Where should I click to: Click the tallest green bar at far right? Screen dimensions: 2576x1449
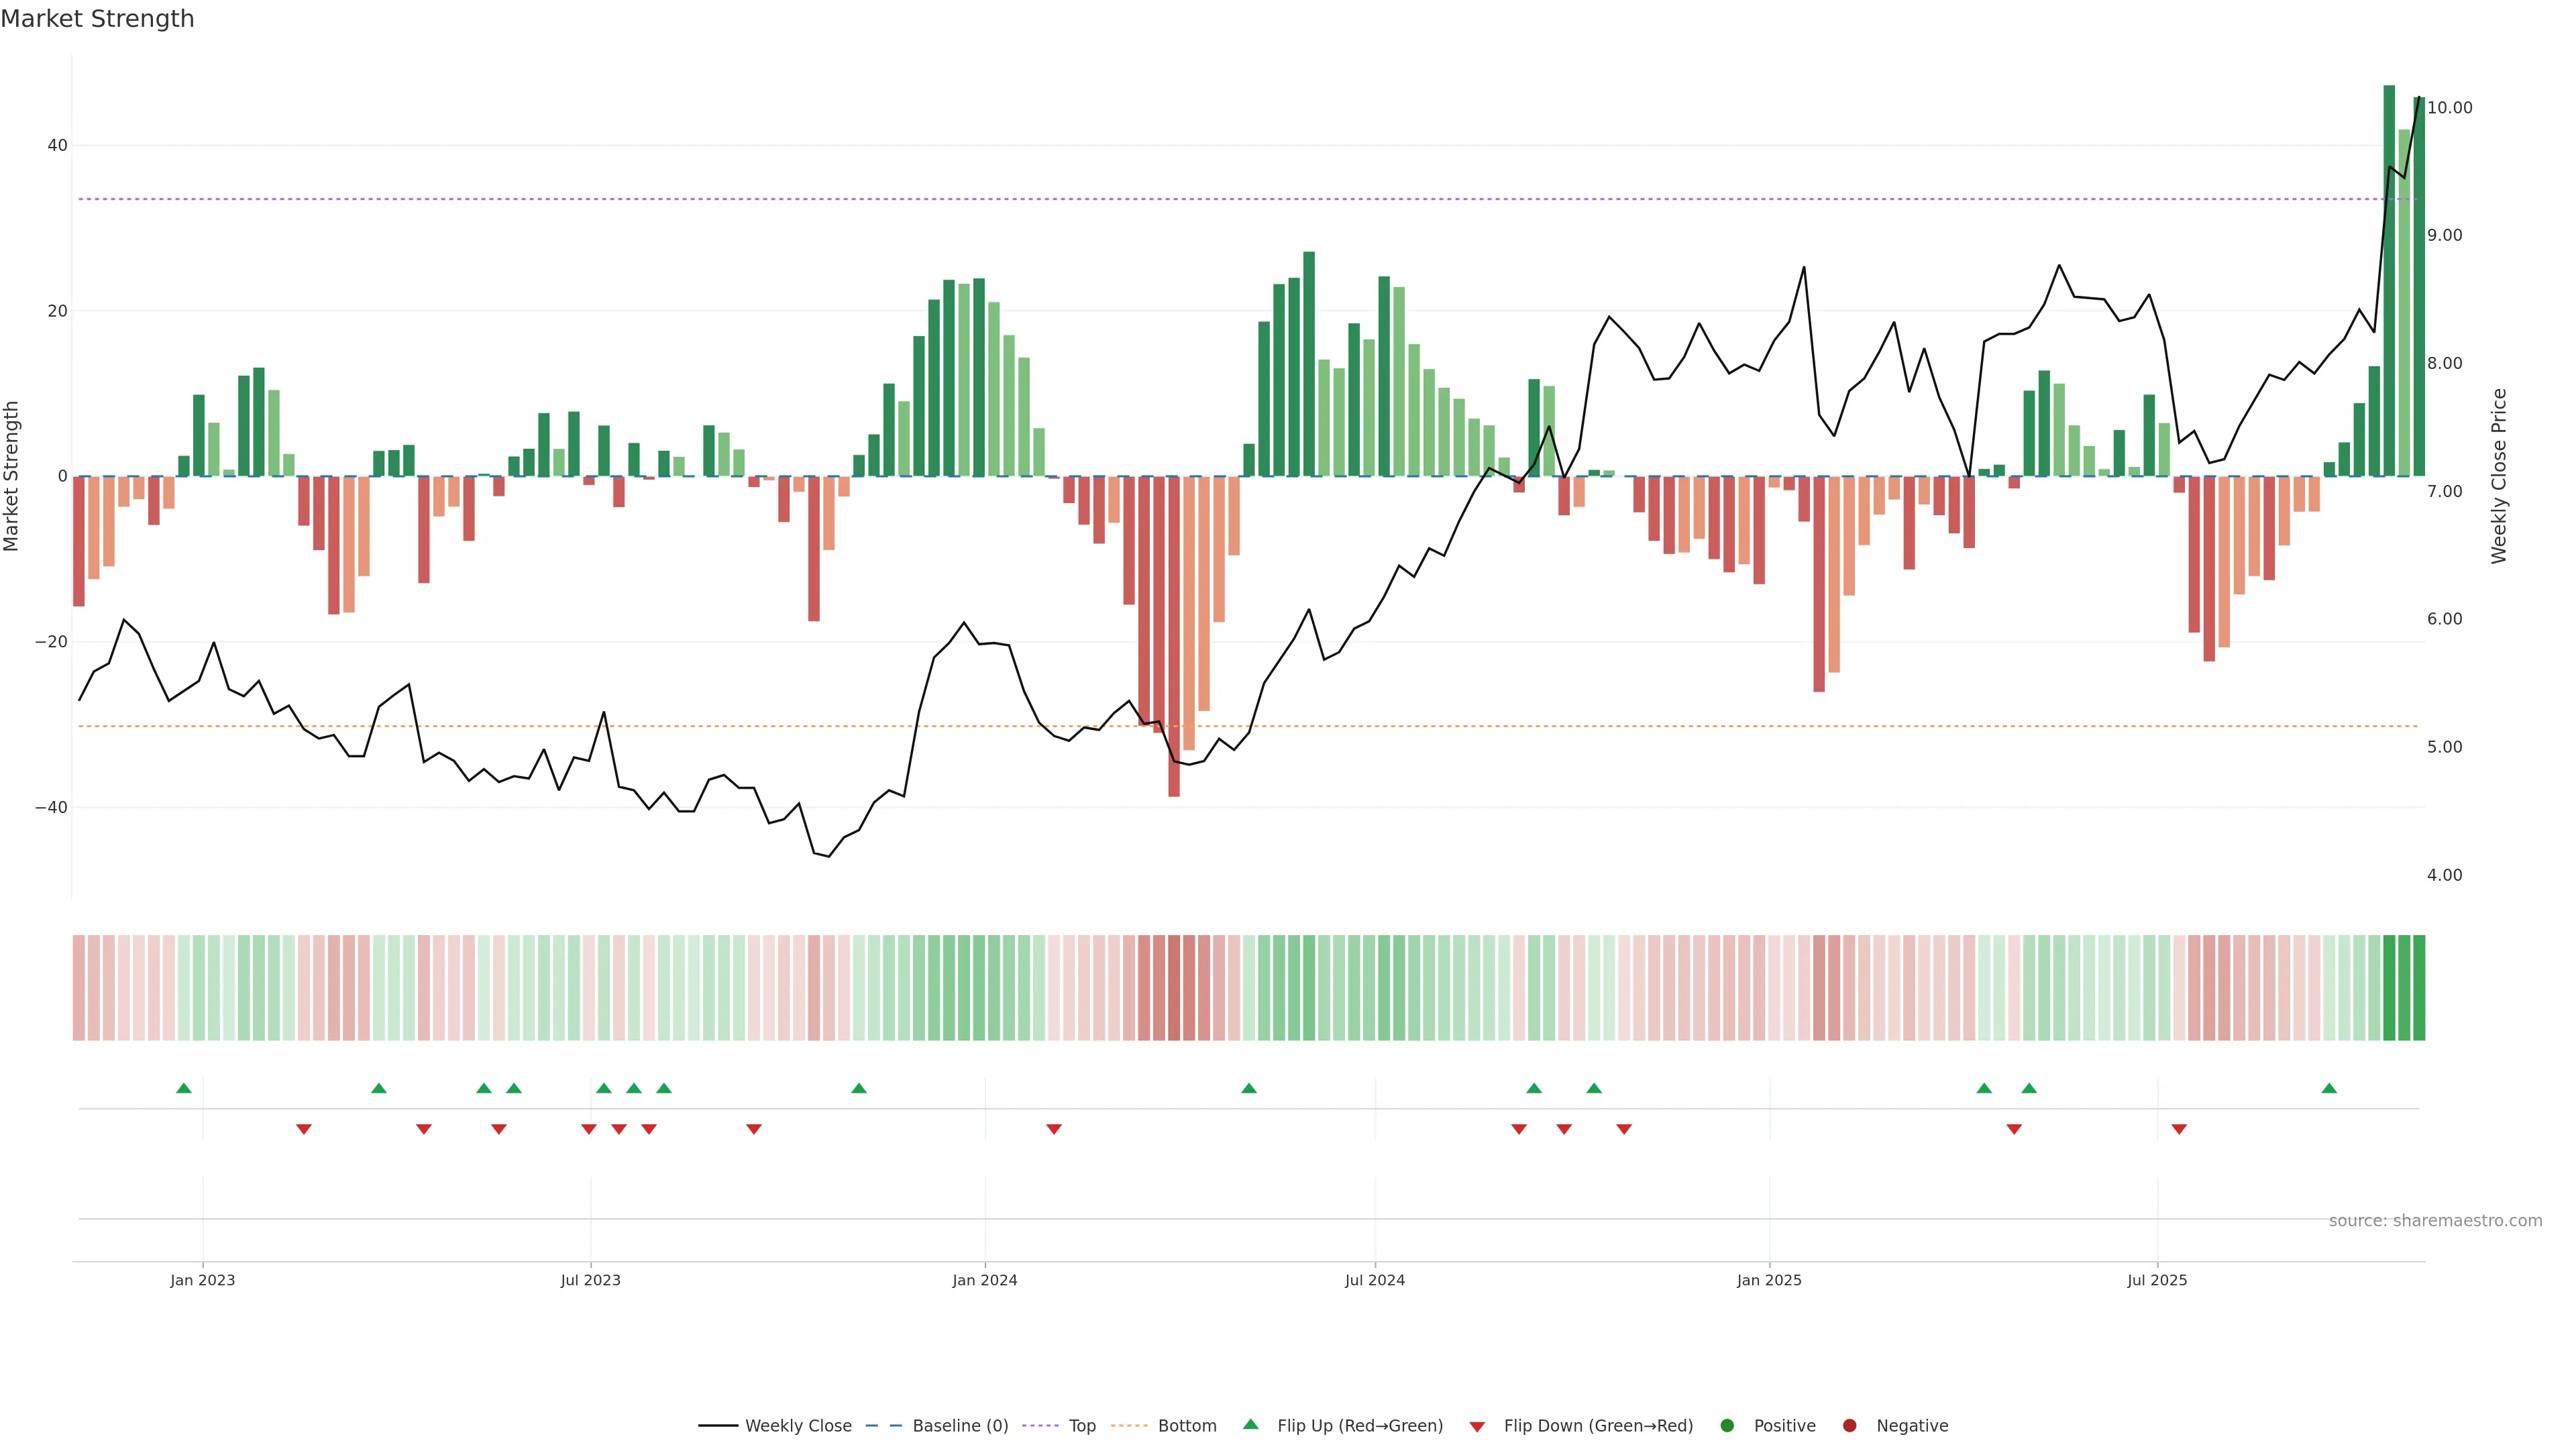point(2389,280)
